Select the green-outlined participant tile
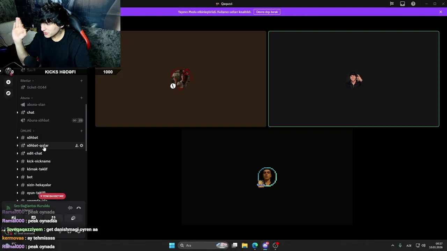This screenshot has height=251, width=447. pos(353,79)
